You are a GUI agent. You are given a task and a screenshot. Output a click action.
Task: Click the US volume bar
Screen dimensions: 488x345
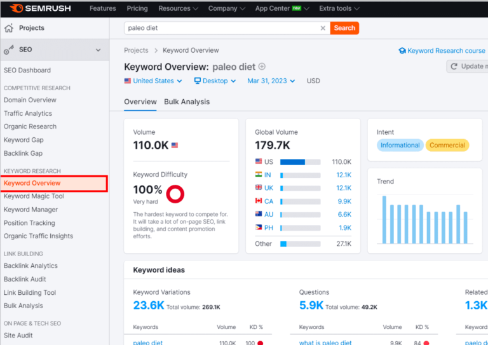pos(301,162)
